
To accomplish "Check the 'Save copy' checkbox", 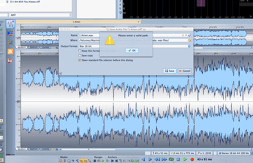I will [80, 55].
